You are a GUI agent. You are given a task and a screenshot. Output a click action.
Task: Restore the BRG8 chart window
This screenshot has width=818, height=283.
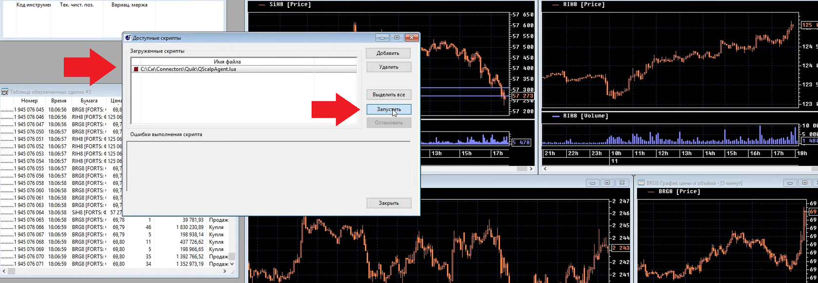(x=804, y=183)
